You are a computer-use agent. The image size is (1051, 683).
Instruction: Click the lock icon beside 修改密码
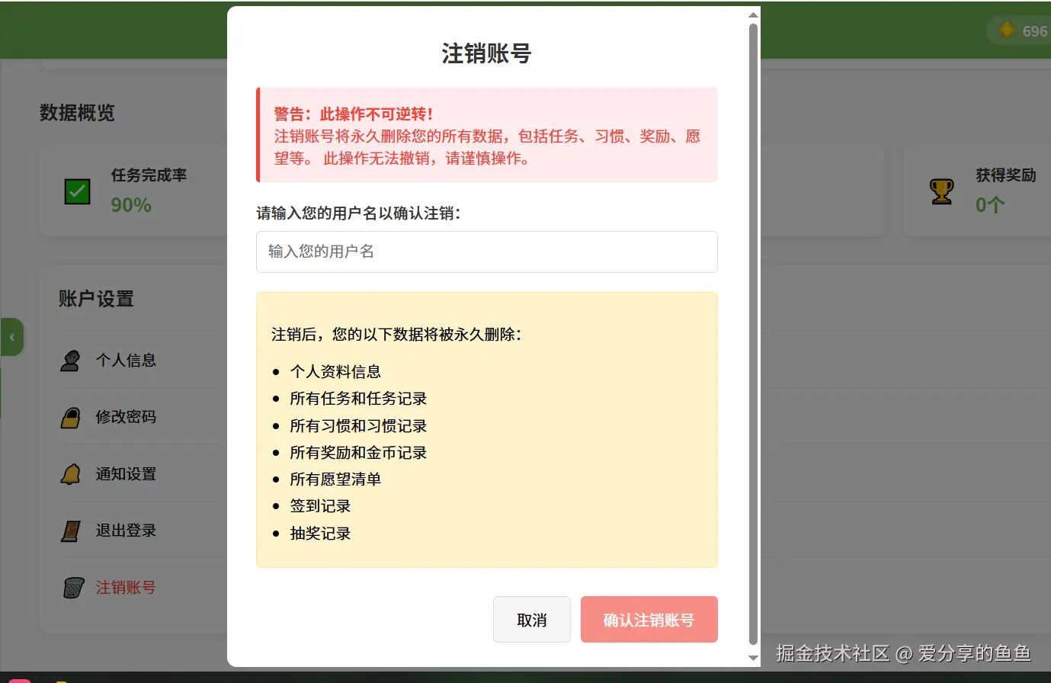click(70, 416)
